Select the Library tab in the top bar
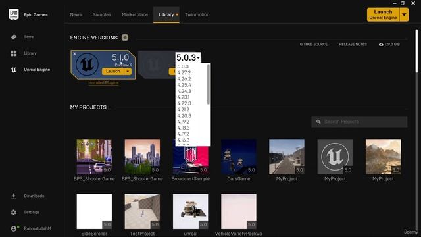421x237 pixels. pos(166,14)
